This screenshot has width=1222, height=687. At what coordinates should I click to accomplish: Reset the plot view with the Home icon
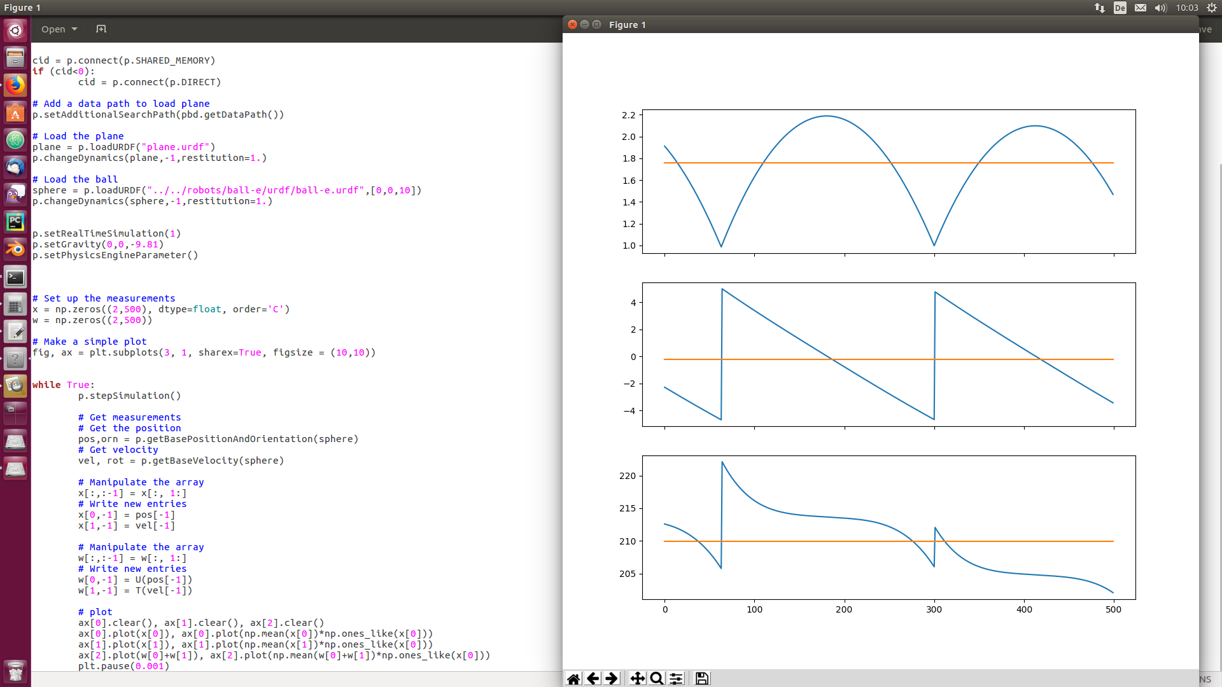tap(574, 678)
